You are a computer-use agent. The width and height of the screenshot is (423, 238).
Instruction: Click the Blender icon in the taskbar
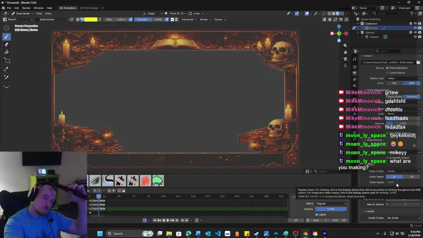pyautogui.click(x=305, y=234)
